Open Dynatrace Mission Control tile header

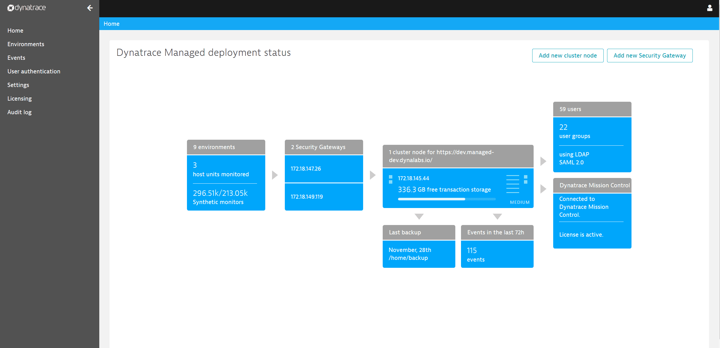point(592,185)
